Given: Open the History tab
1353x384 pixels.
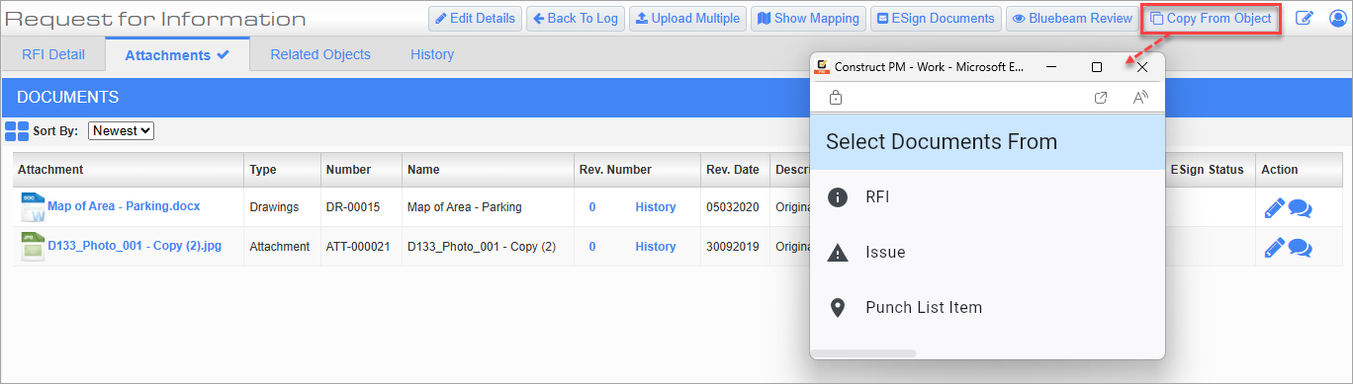Looking at the screenshot, I should pyautogui.click(x=432, y=54).
